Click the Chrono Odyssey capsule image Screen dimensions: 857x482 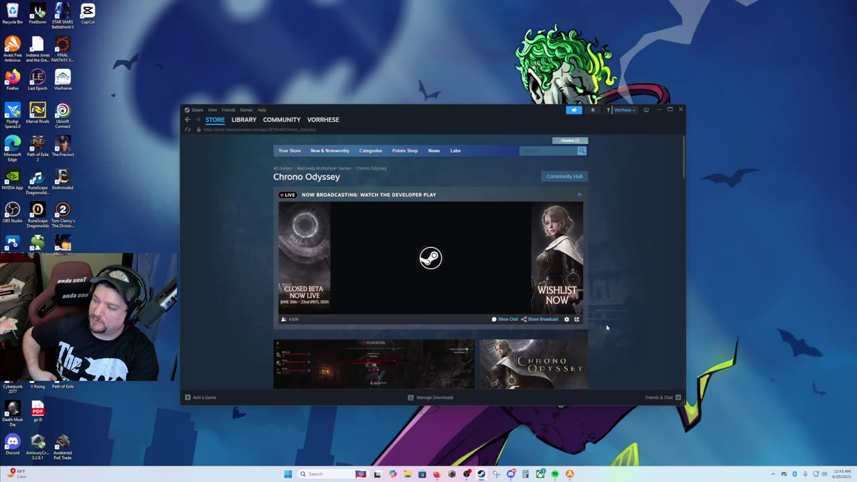(x=534, y=364)
